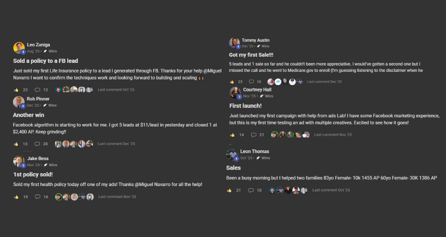Screen dimensions: 446x237
Task: Like Jake Bess's 1st policy sold post
Action: [x=16, y=197]
